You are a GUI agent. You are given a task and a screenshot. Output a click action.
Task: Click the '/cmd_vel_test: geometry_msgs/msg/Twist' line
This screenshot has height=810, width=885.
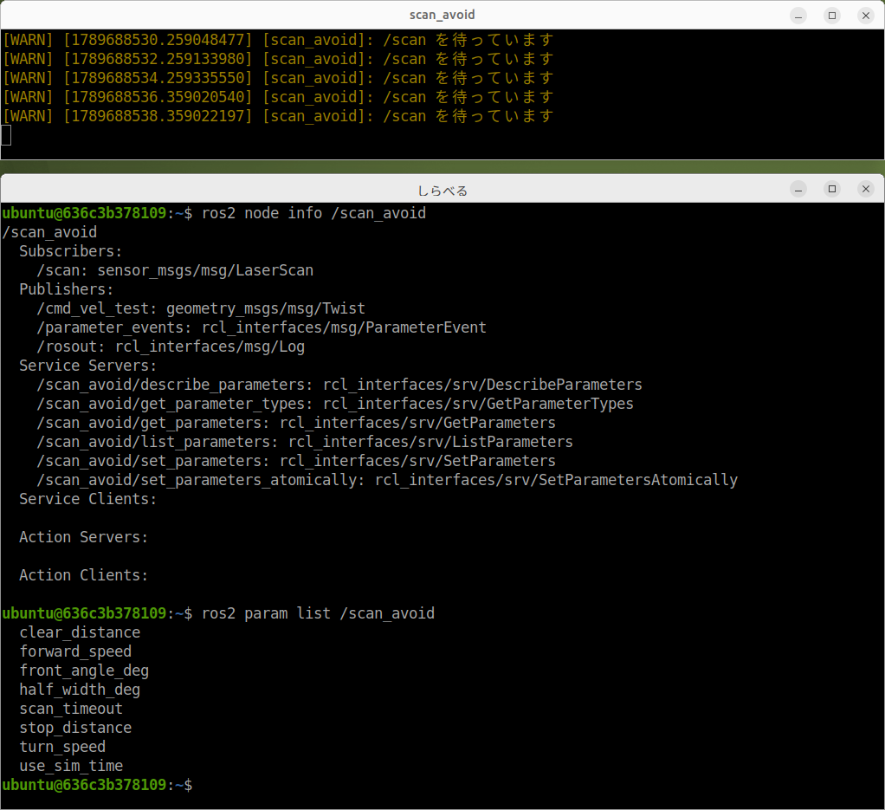pos(201,308)
